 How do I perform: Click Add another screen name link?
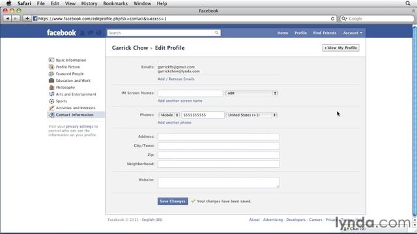coord(180,101)
